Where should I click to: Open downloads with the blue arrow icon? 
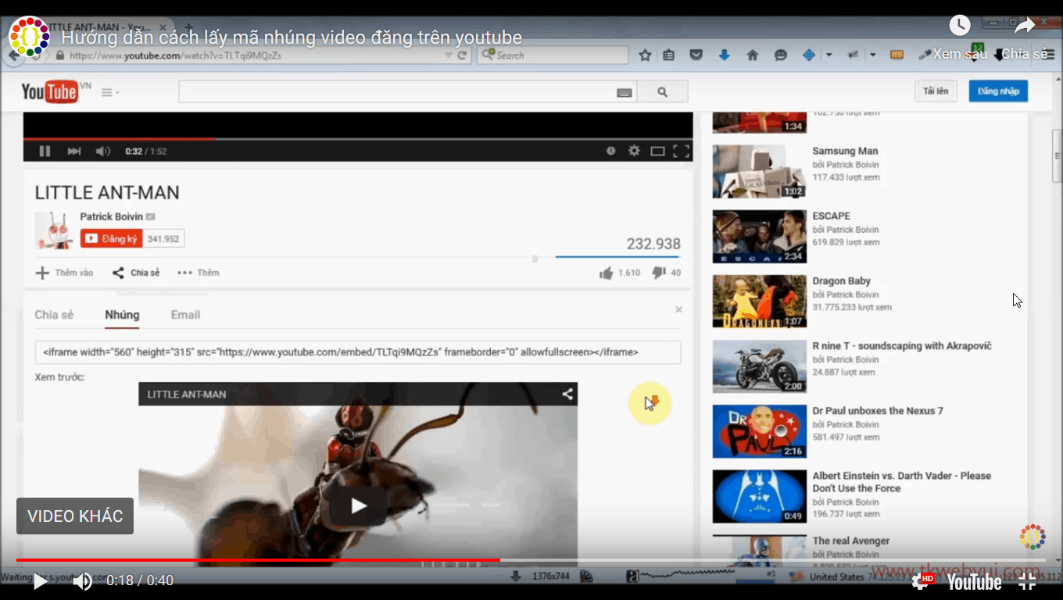point(725,55)
